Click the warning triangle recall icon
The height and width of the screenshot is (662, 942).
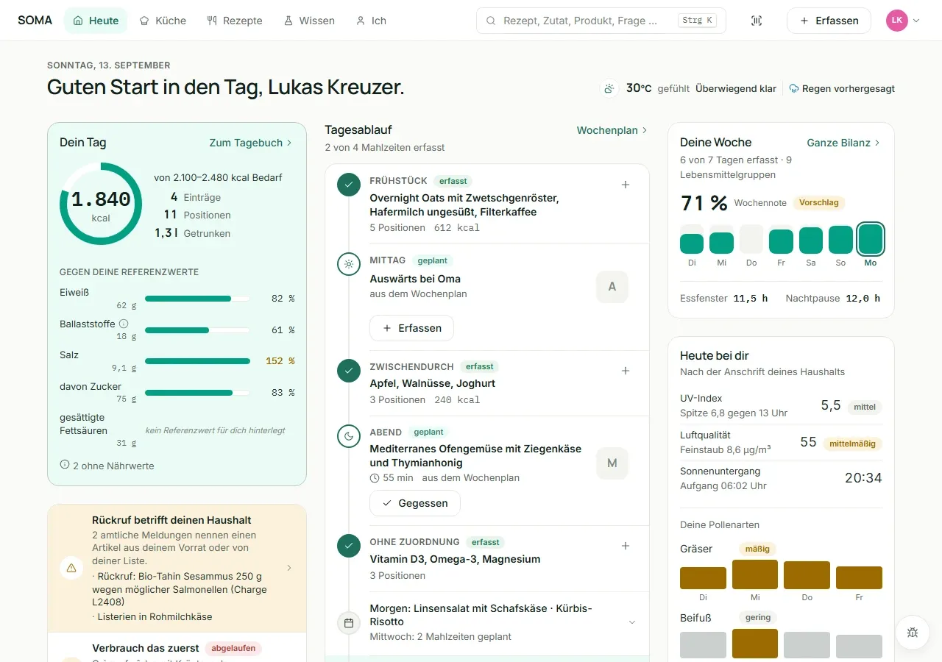(71, 568)
